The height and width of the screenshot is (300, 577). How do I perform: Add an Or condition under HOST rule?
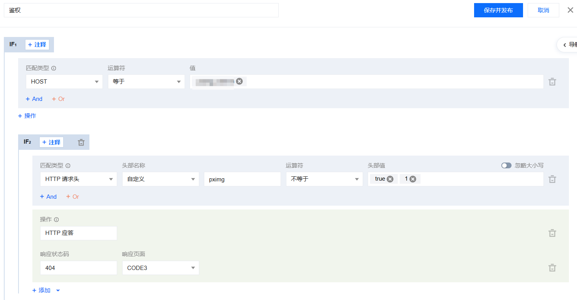58,99
